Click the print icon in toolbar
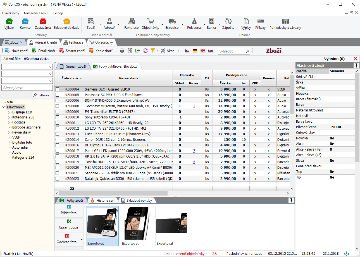Image resolution: width=360 pixels, height=257 pixels. [x=122, y=51]
